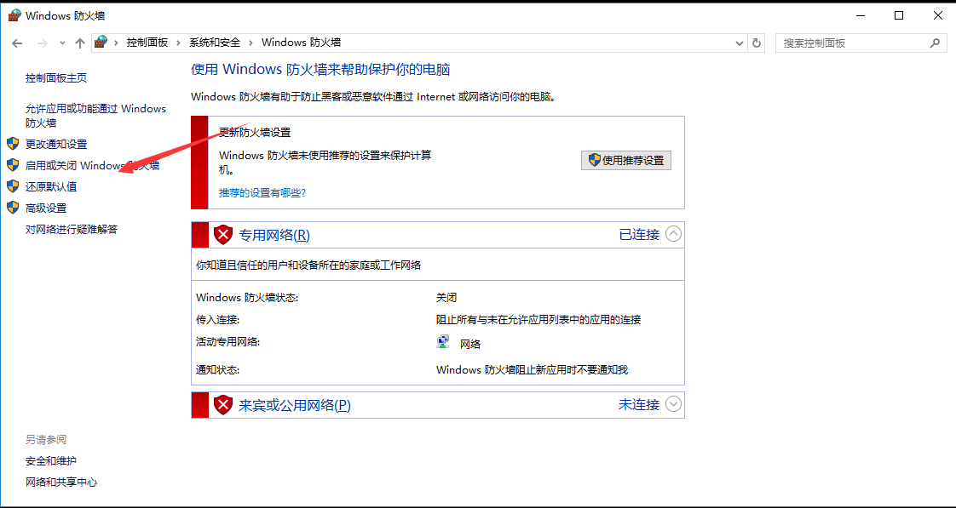Go up one level with the up arrow

tap(80, 43)
